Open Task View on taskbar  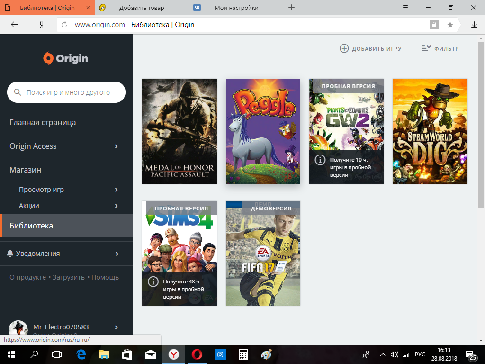coord(57,355)
